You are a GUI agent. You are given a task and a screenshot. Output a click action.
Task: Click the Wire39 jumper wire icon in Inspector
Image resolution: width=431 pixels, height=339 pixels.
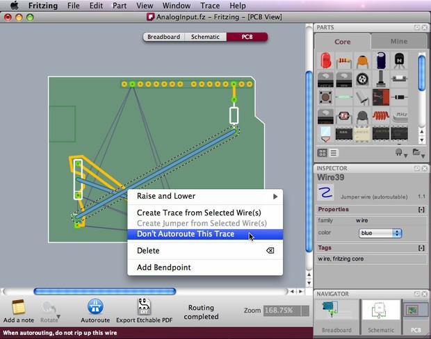pyautogui.click(x=326, y=192)
